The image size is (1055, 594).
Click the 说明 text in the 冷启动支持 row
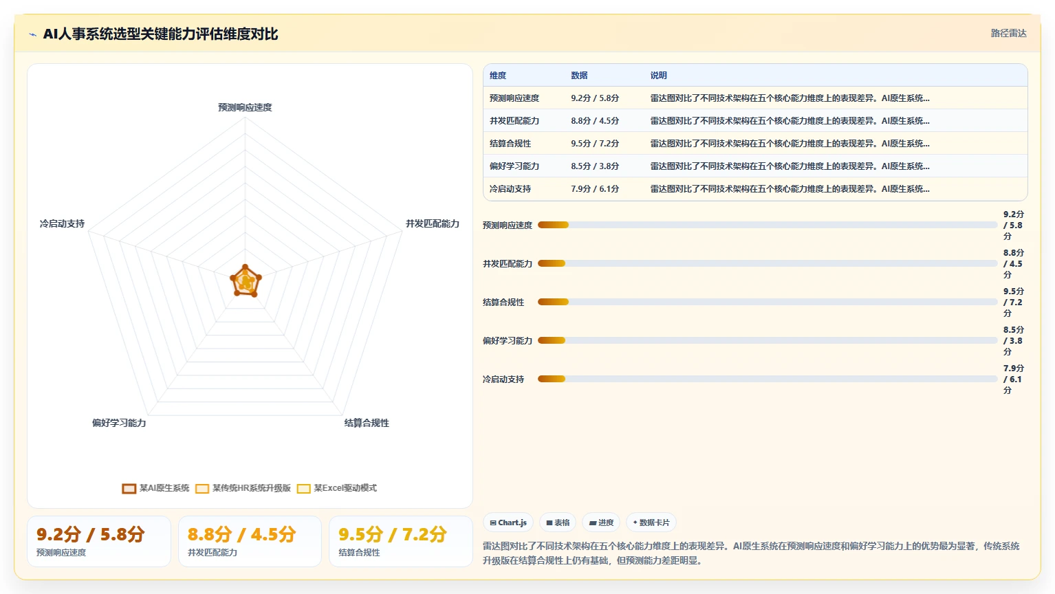click(x=790, y=189)
